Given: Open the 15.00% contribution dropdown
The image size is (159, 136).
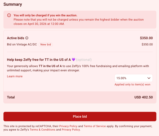Looking at the screenshot, I should pyautogui.click(x=133, y=78).
